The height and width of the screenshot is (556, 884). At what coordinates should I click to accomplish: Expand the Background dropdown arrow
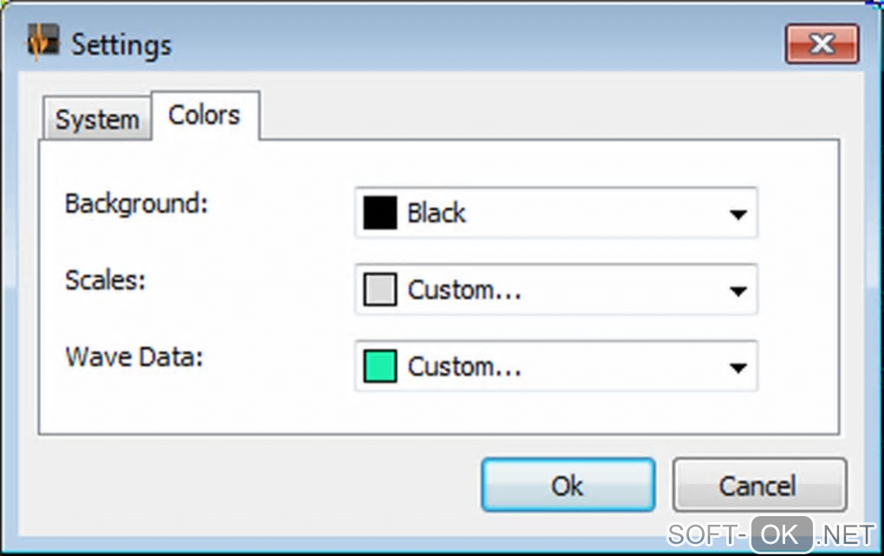738,213
